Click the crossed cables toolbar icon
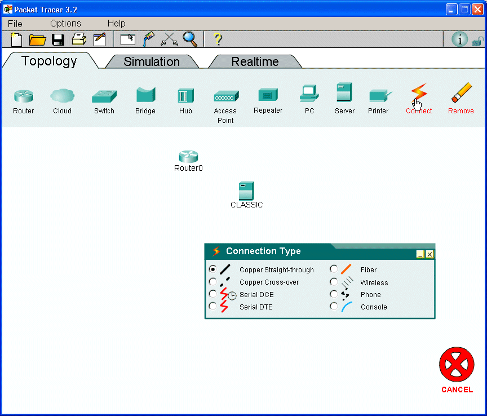This screenshot has width=487, height=416. [169, 39]
